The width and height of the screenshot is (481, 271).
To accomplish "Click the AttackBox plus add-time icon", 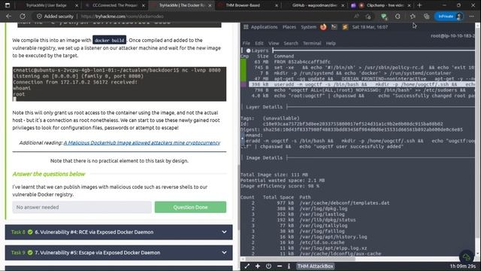I will coord(258,266).
